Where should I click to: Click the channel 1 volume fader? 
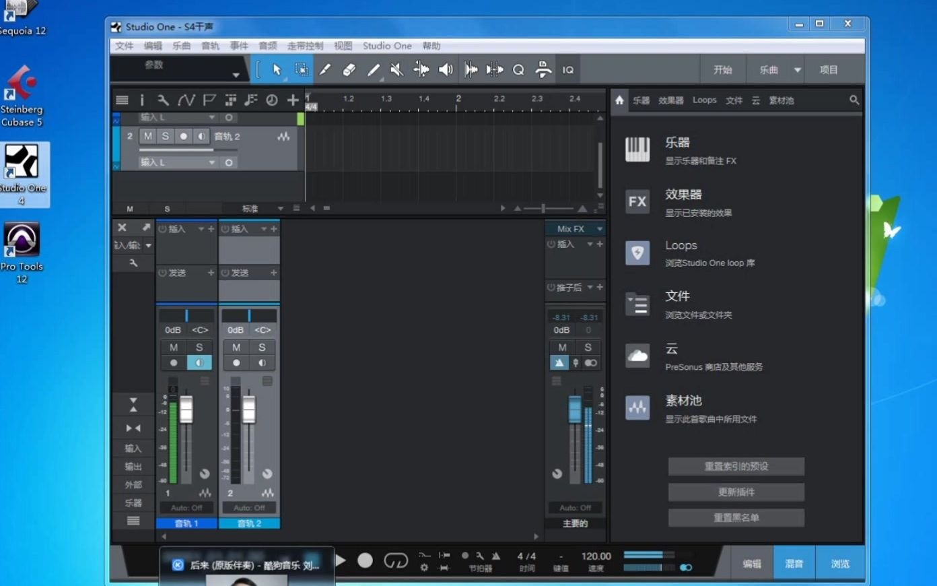(x=186, y=409)
